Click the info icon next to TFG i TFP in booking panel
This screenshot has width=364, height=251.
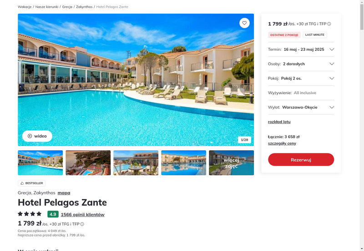pyautogui.click(x=329, y=24)
